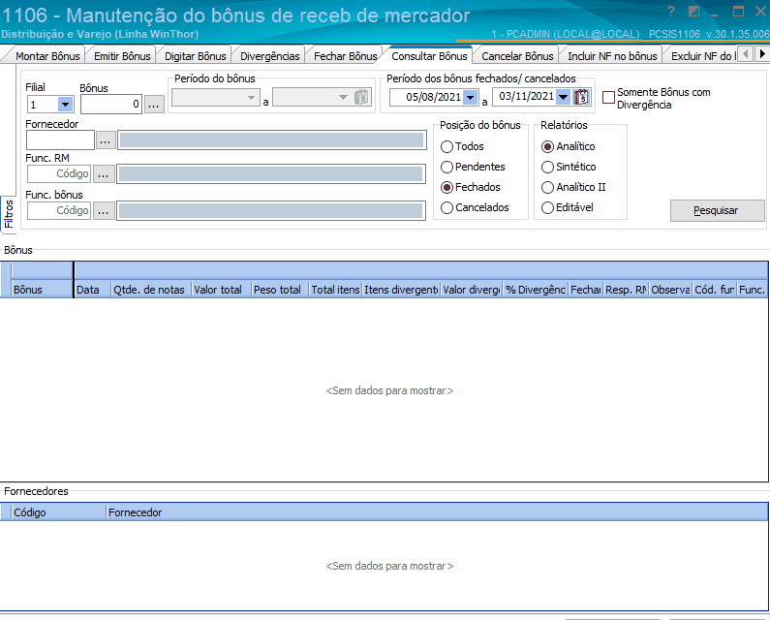The height and width of the screenshot is (620, 770).
Task: Sort by Itens divergentes column header
Action: click(401, 290)
